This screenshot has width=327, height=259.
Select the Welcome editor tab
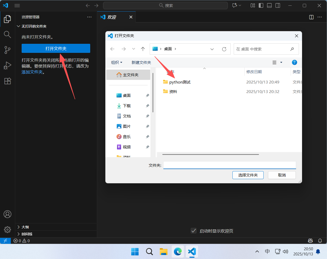(116, 17)
